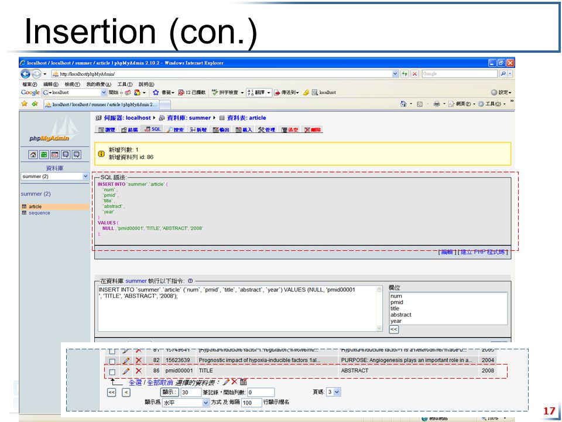The height and width of the screenshot is (422, 562).
Task: Switch to the 結構 structure tab
Action: (x=129, y=130)
